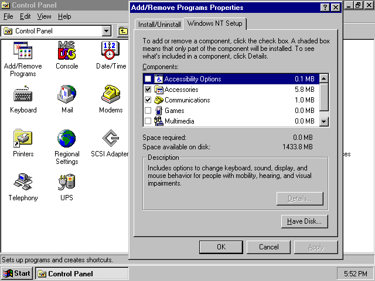The width and height of the screenshot is (375, 281).
Task: Select the Games row text
Action: tap(175, 111)
